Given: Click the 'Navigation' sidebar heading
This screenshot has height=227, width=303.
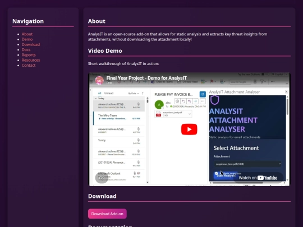Looking at the screenshot, I should [x=28, y=21].
